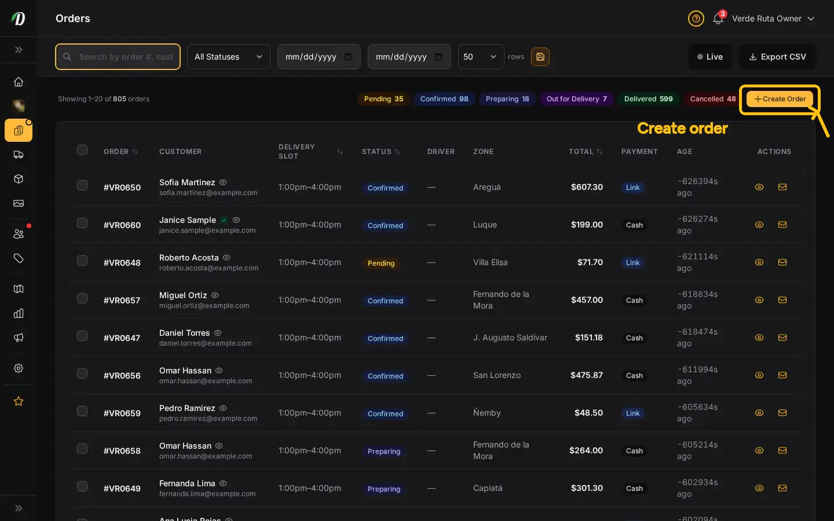This screenshot has width=834, height=521.
Task: Click the save filter preset icon
Action: 540,57
